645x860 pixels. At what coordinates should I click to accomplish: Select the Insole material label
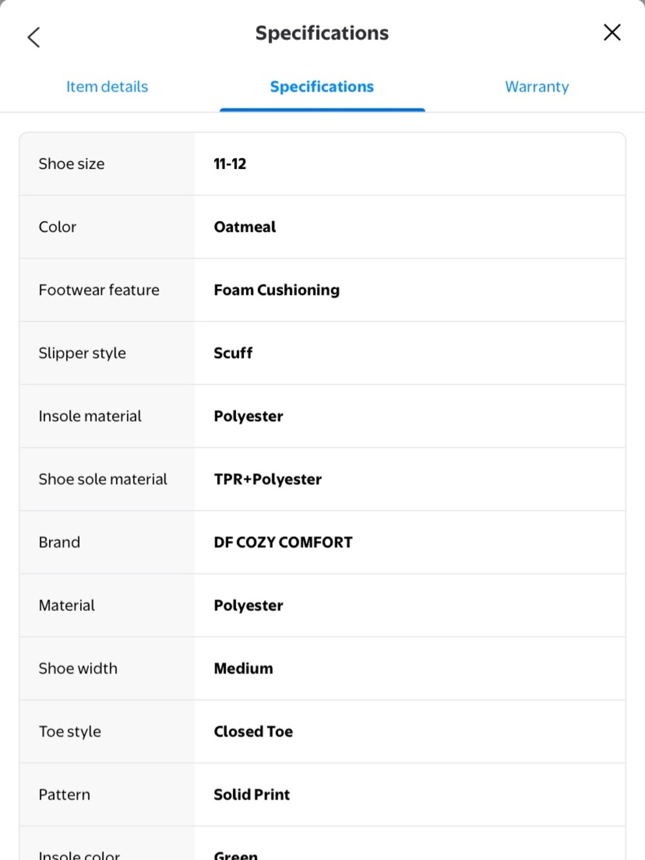(x=90, y=416)
